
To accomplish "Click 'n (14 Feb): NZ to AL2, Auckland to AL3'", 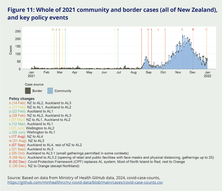I will click(x=40, y=103).
